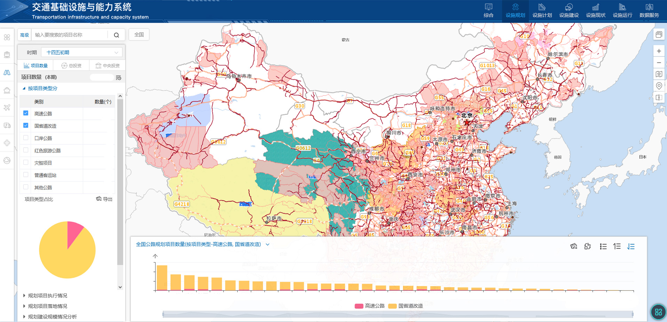
Task: Check the 红色旅游公路 checkbox
Action: 26,150
